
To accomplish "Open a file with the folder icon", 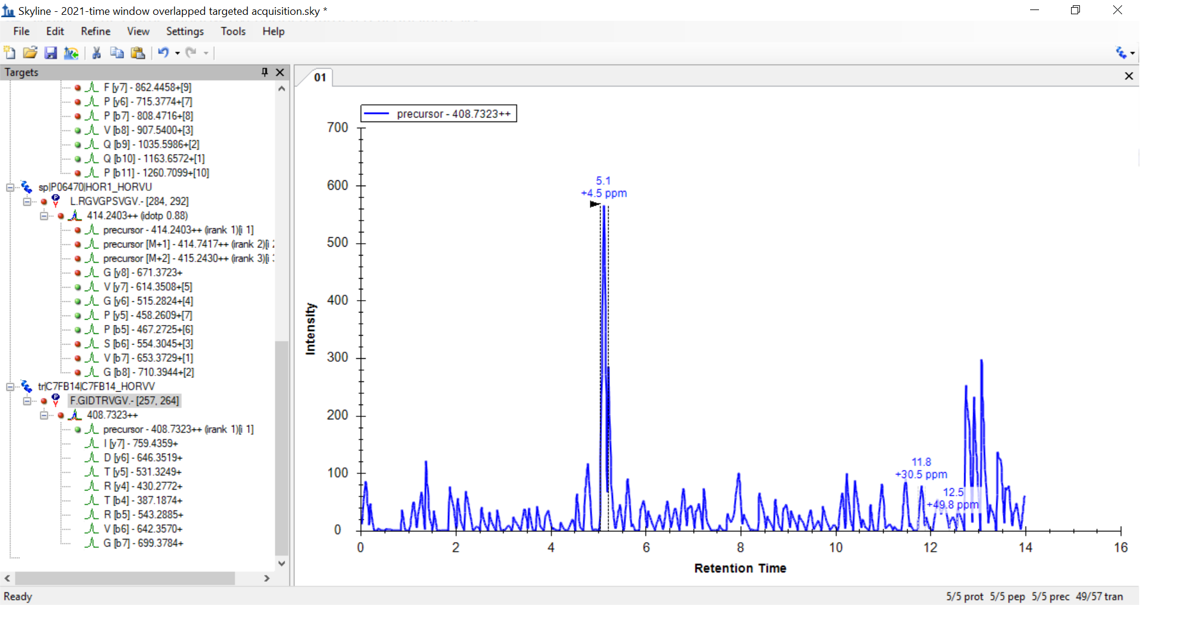I will pos(30,53).
